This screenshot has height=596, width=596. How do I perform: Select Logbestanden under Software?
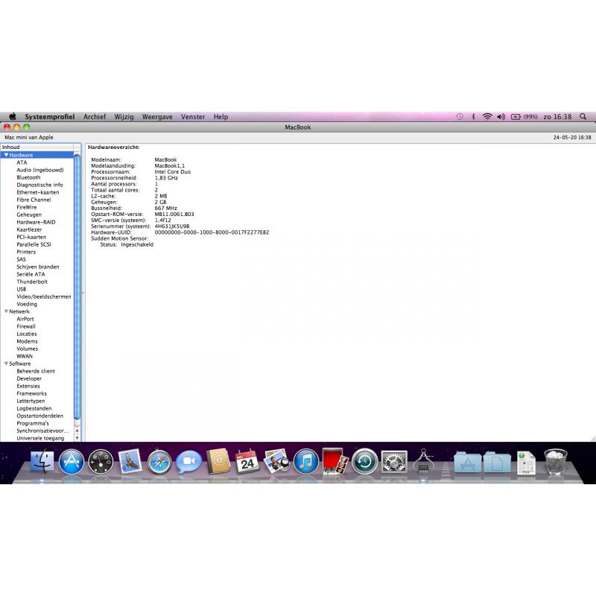[x=34, y=408]
